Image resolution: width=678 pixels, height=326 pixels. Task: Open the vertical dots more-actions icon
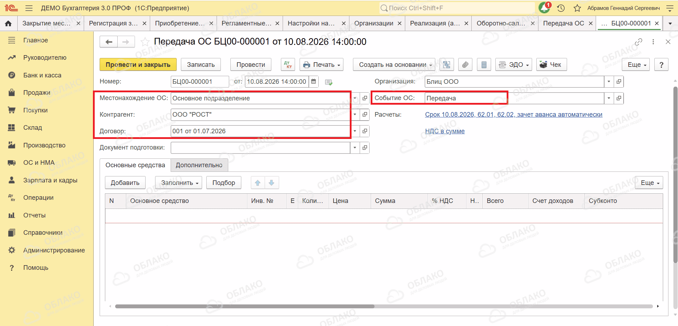pos(653,42)
